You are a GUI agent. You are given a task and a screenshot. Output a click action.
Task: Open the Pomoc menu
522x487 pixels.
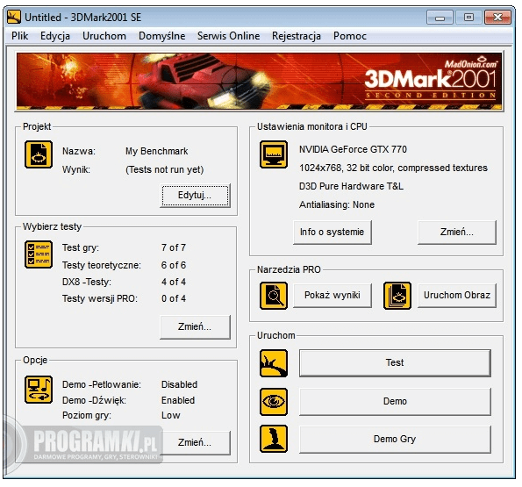coord(350,36)
